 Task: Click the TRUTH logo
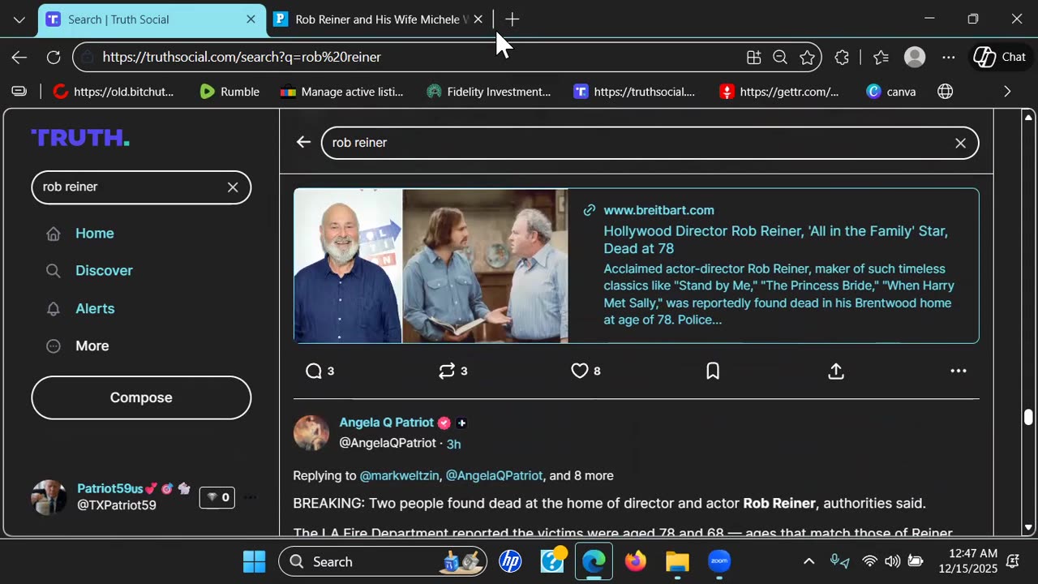80,138
